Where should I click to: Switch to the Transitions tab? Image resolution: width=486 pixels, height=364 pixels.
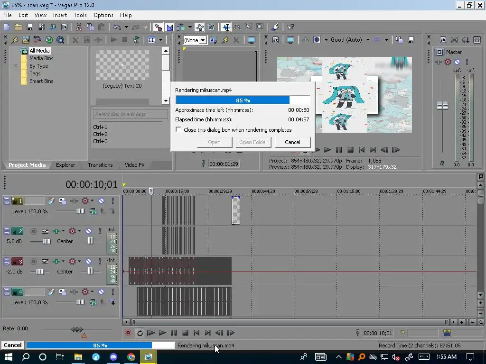[x=100, y=165]
